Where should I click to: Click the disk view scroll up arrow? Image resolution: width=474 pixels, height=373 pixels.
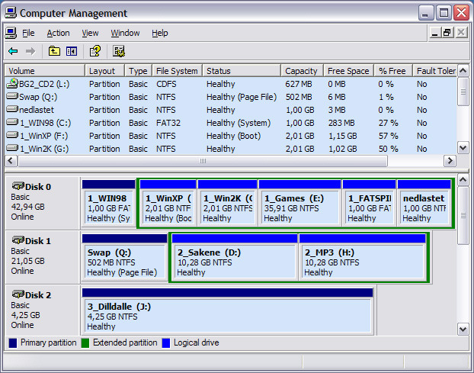463,180
